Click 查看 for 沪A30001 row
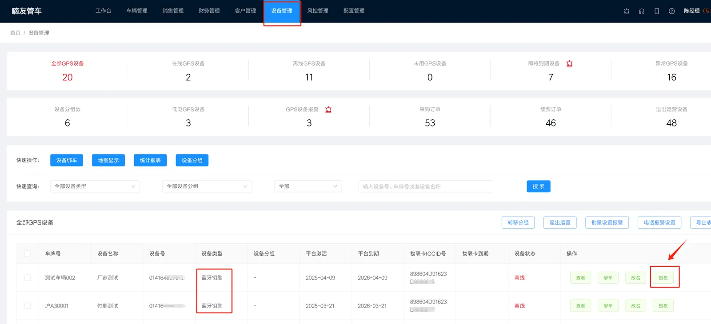The width and height of the screenshot is (711, 324). tap(580, 306)
